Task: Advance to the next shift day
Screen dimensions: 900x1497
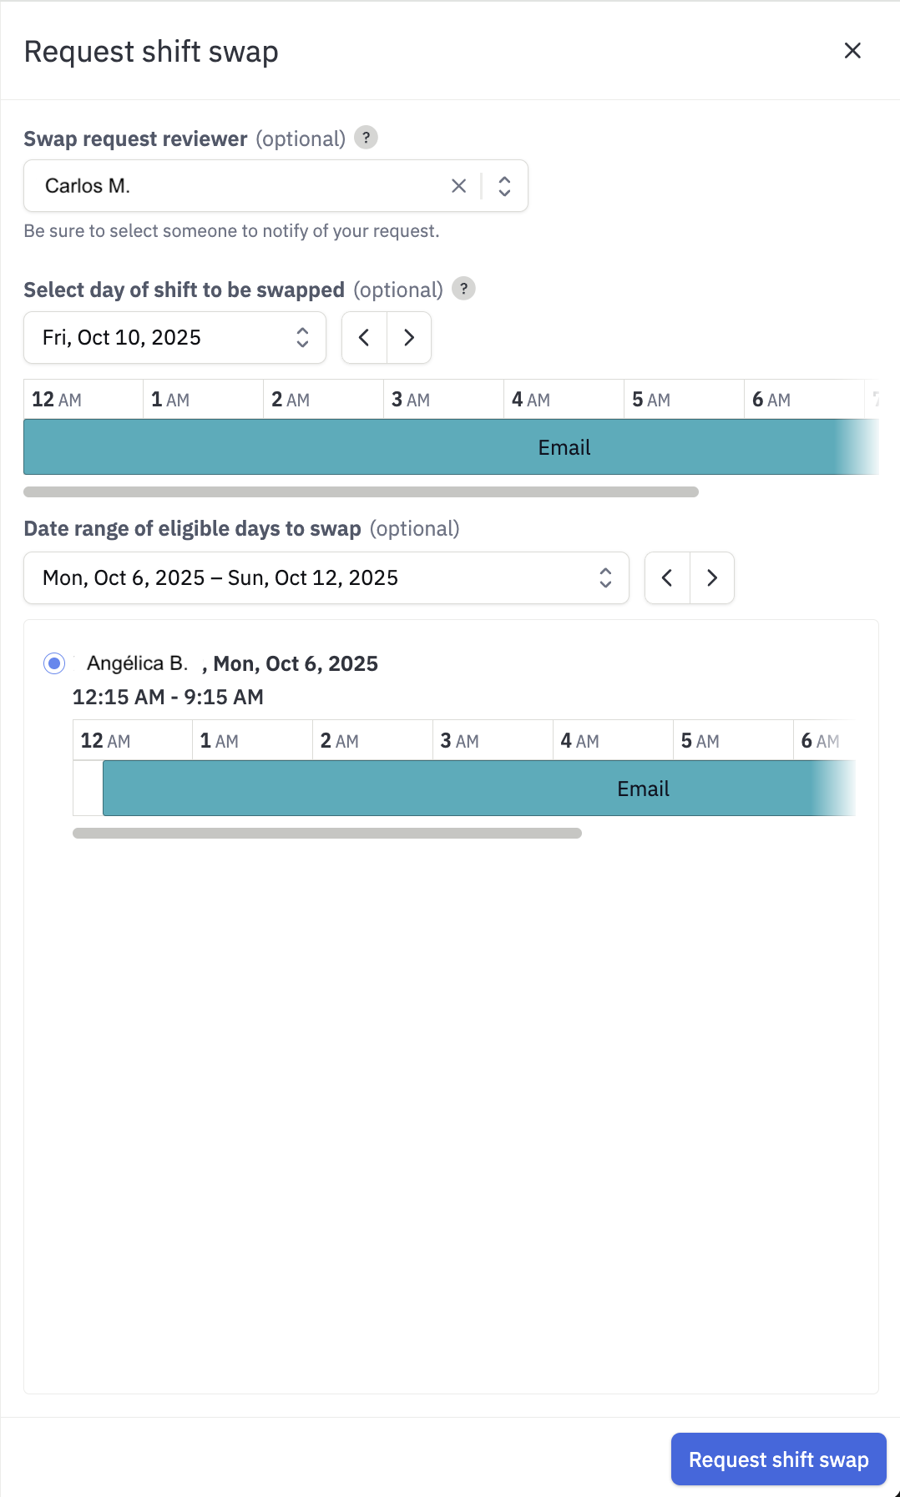Action: (408, 338)
